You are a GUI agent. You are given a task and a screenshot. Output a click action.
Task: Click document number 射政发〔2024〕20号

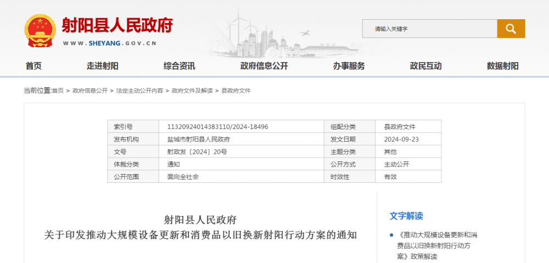click(x=197, y=152)
